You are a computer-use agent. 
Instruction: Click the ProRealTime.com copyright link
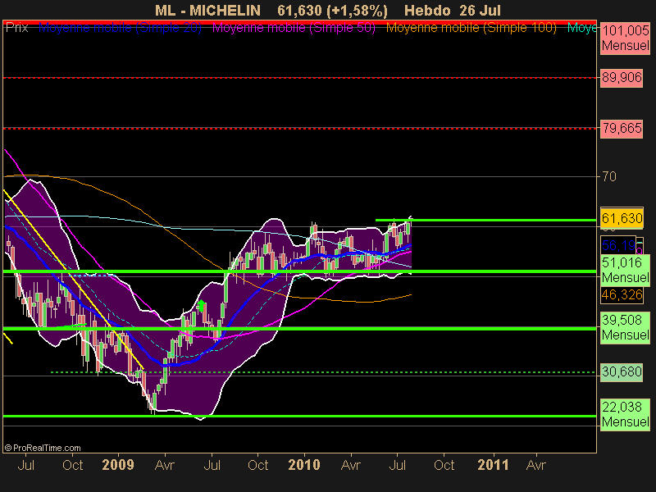pyautogui.click(x=43, y=448)
